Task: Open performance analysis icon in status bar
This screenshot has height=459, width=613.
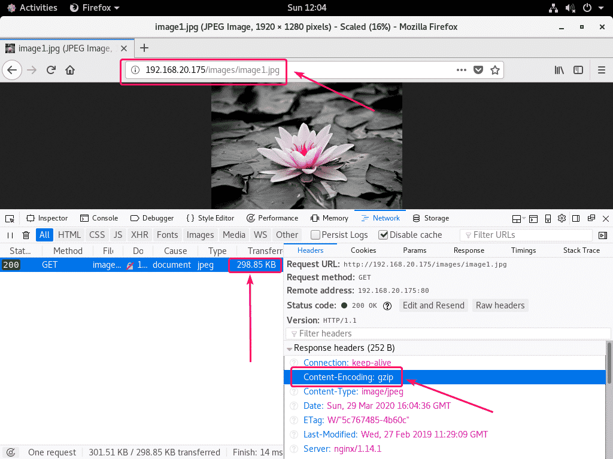Action: [x=11, y=452]
